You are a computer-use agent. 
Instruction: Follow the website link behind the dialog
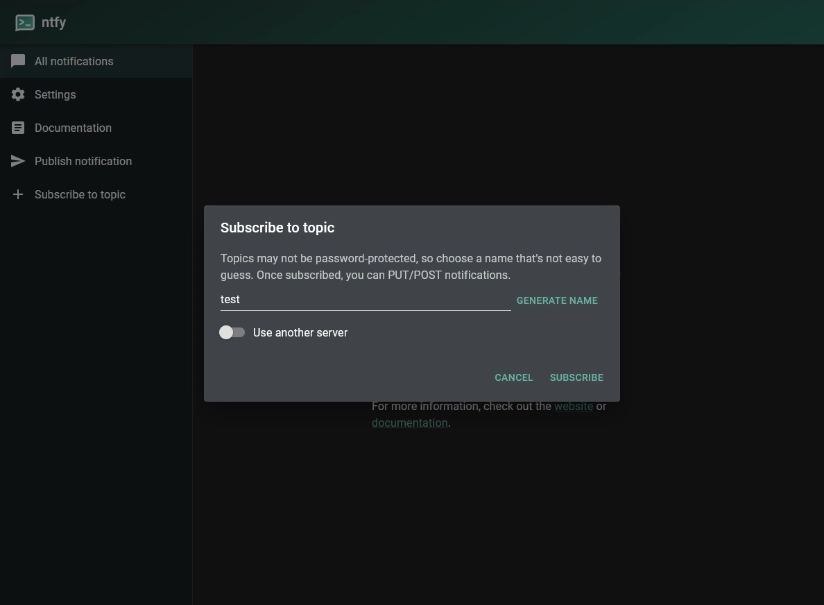click(573, 407)
